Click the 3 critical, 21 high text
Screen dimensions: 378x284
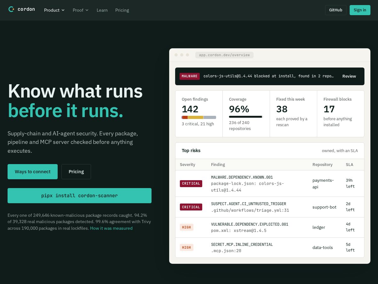(198, 124)
